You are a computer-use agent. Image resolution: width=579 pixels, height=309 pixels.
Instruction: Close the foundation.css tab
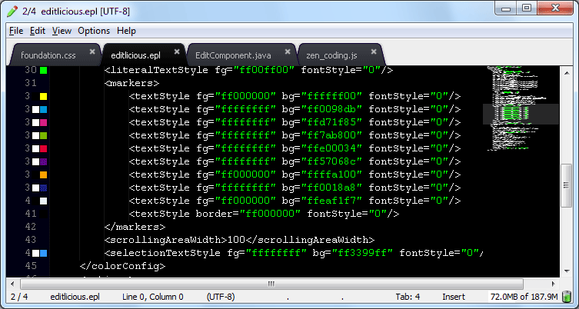coord(92,52)
